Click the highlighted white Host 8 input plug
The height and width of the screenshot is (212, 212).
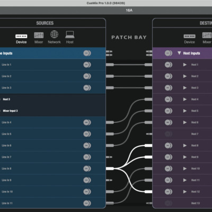(x=148, y=146)
